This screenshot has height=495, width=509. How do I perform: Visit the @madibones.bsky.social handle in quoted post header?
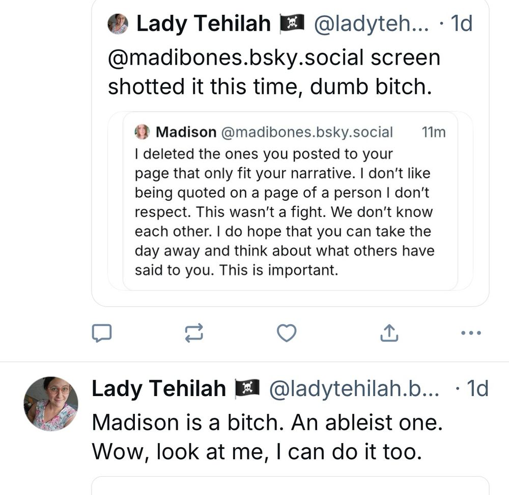(x=307, y=133)
